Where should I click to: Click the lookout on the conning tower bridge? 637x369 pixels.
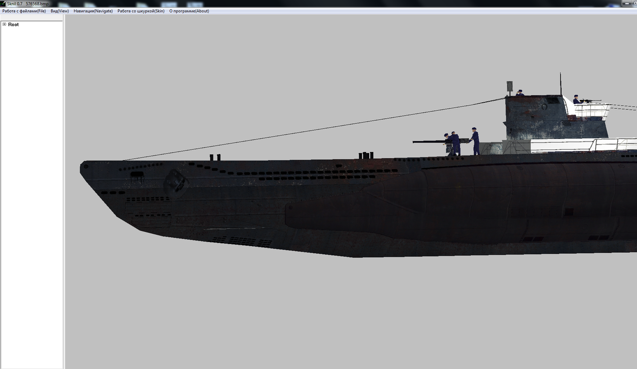519,93
